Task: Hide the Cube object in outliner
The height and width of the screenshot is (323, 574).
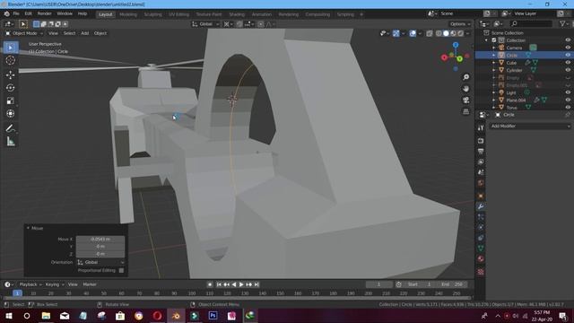Action: click(568, 63)
